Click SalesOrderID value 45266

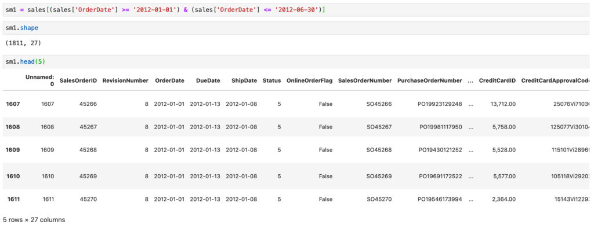click(88, 104)
